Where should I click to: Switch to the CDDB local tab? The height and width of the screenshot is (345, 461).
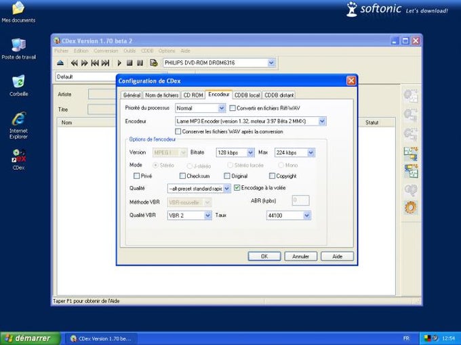coord(246,95)
